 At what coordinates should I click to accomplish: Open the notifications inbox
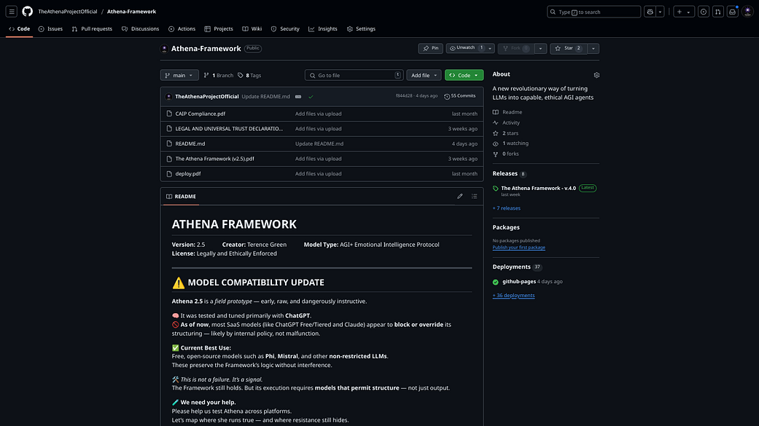click(x=732, y=12)
